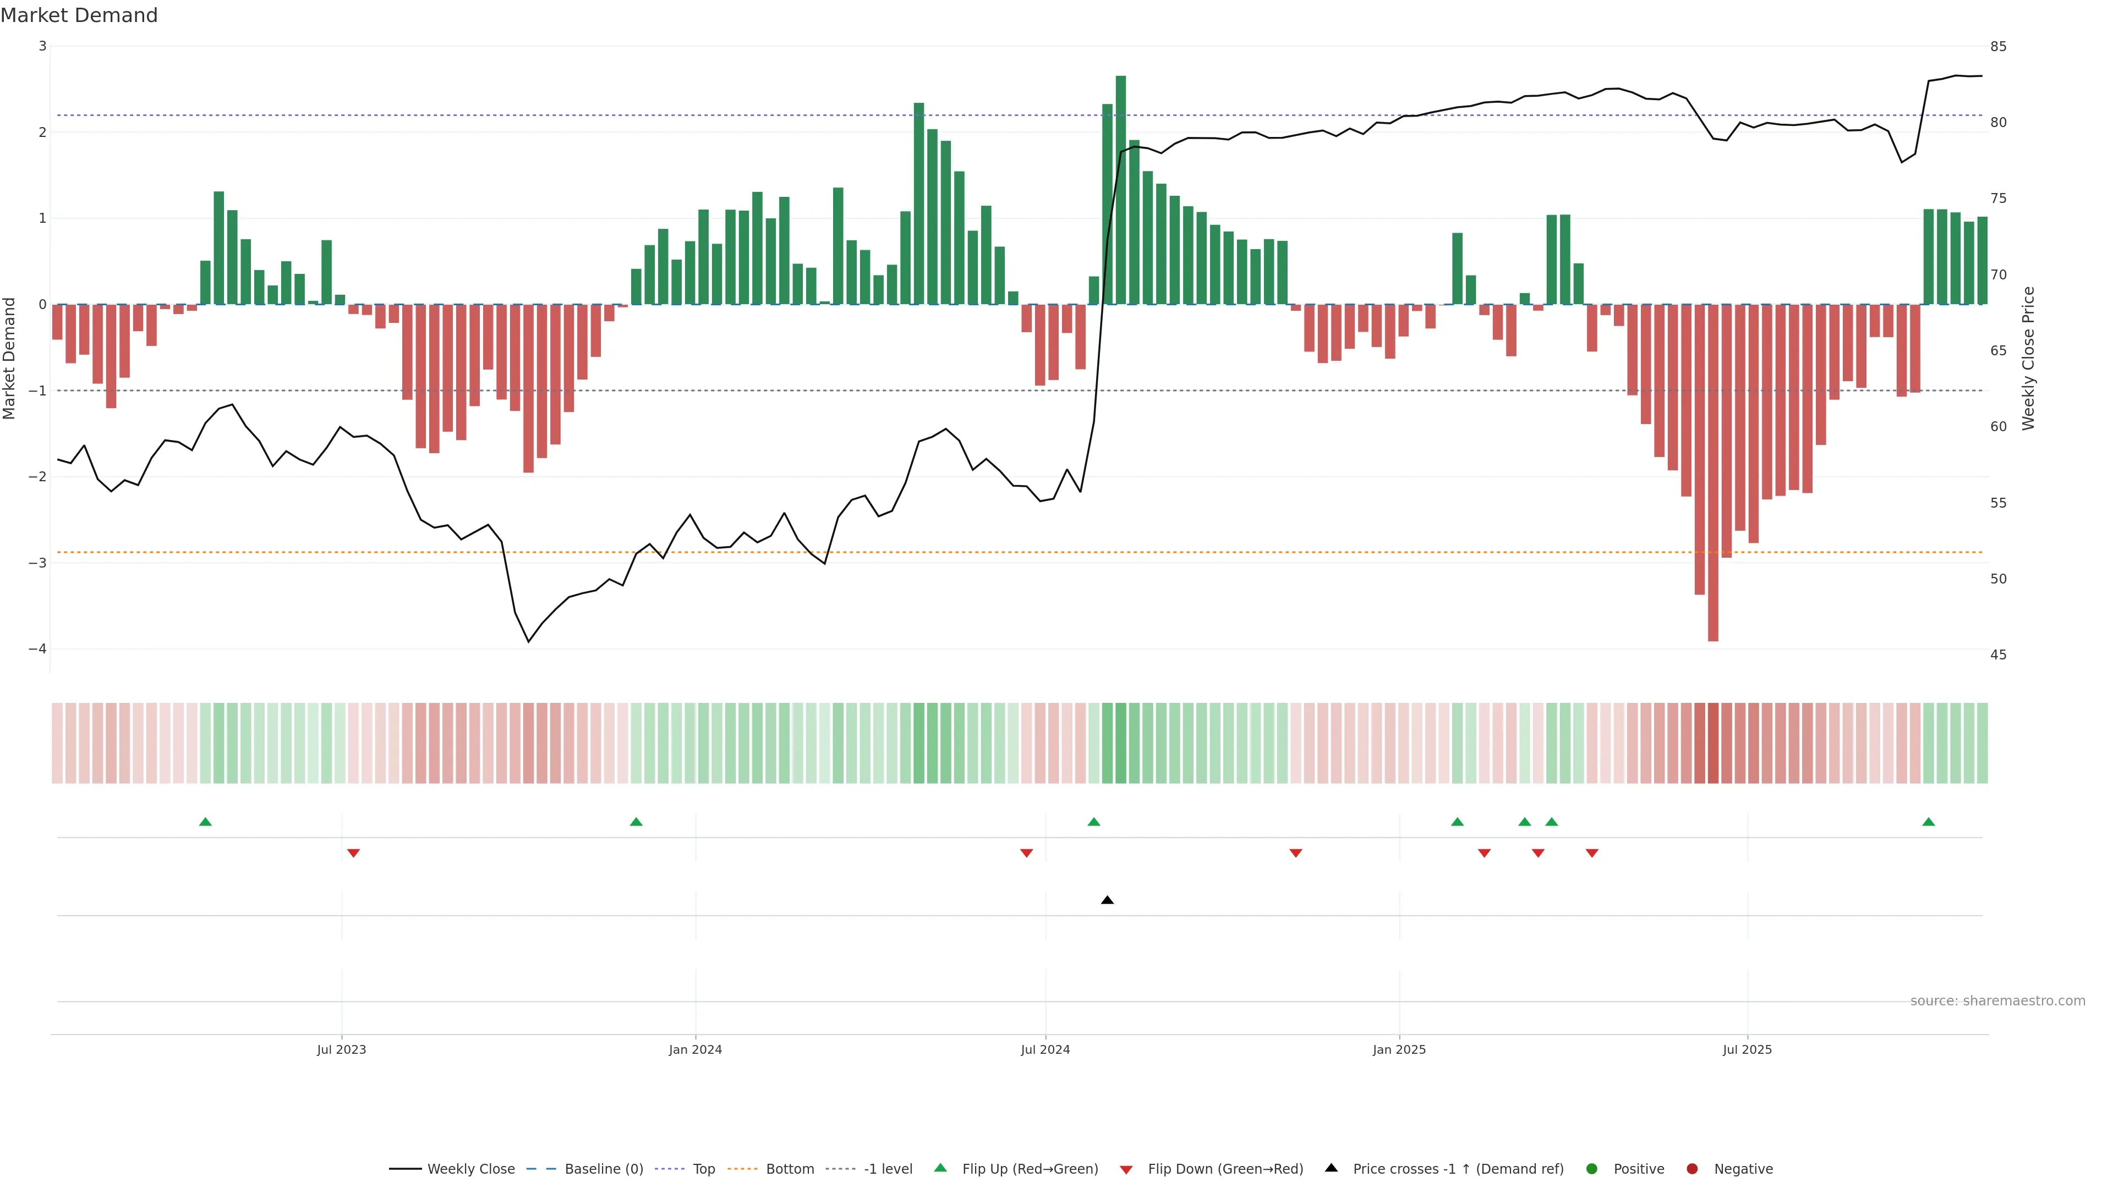The image size is (2113, 1188).
Task: Click the red Negative legend dot
Action: click(x=1692, y=1169)
